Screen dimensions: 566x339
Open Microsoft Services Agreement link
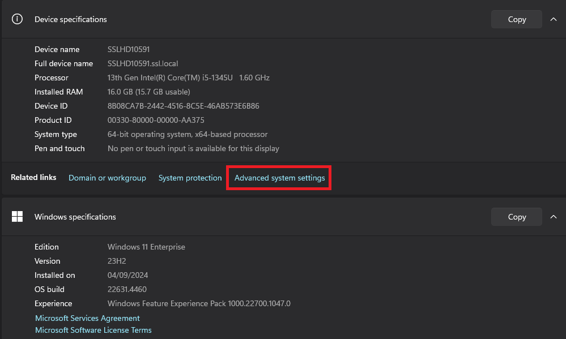coord(87,318)
